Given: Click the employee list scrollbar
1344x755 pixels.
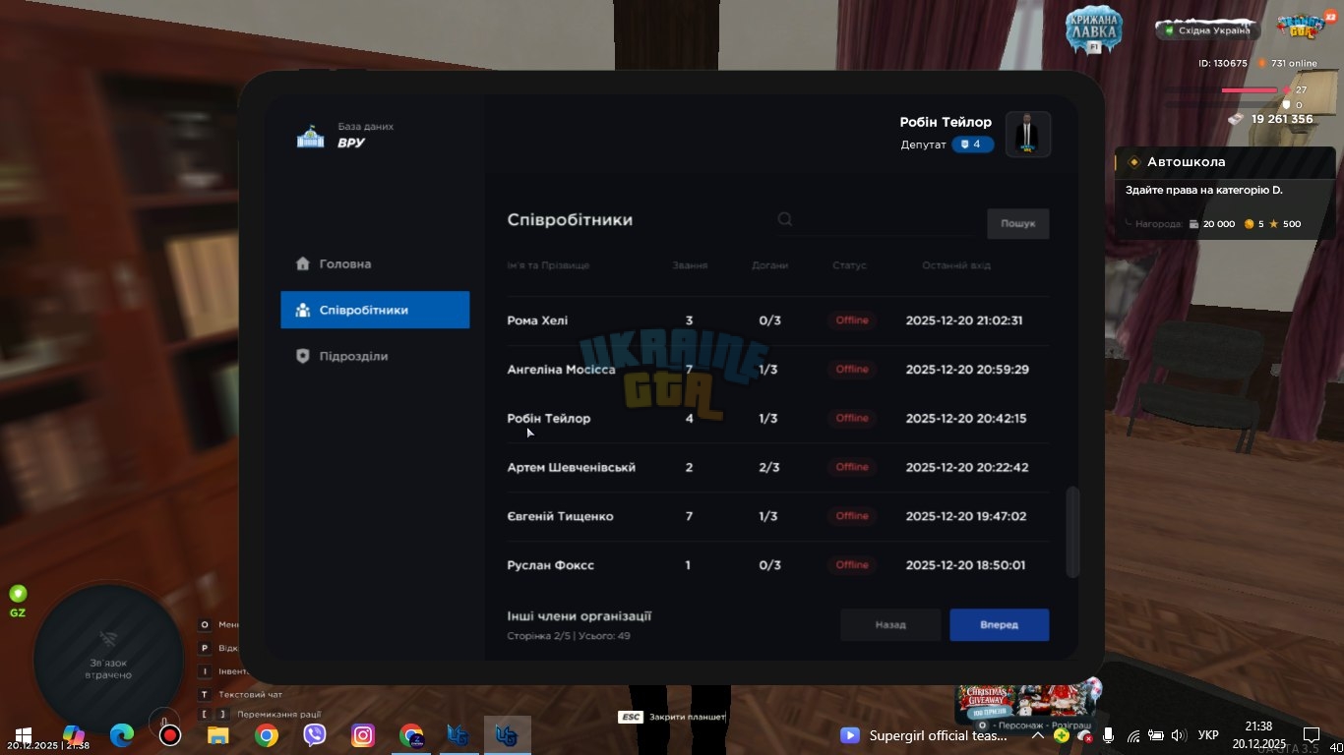Looking at the screenshot, I should coord(1073,532).
